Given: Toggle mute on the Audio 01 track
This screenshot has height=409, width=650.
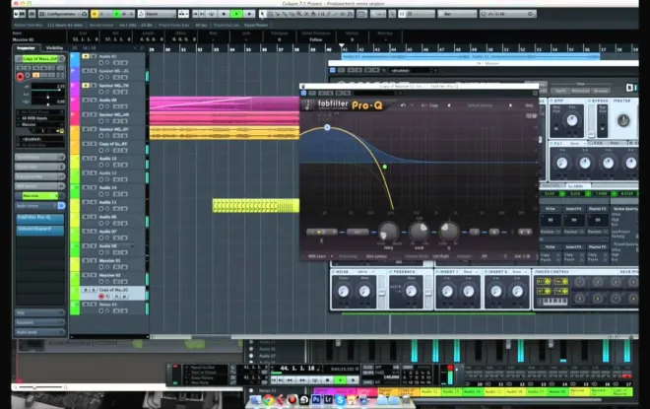Looking at the screenshot, I should 84,57.
